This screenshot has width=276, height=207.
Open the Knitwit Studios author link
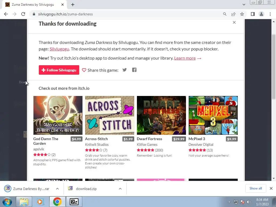(x=97, y=144)
